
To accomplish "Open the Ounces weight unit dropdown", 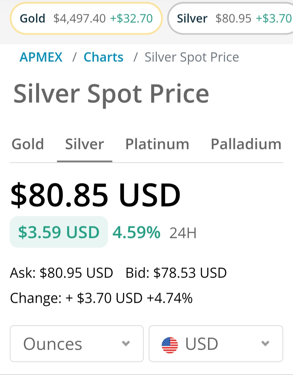I will point(77,344).
